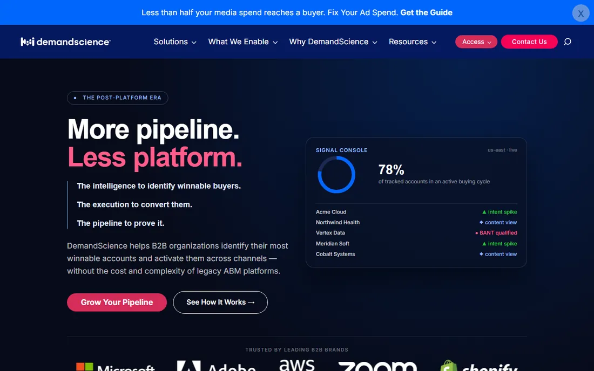Click the BANT qualified status label
Viewport: 594px width, 371px height.
pyautogui.click(x=496, y=232)
